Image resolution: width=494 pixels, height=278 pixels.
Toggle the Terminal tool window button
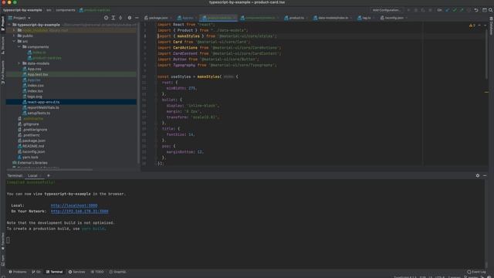[x=55, y=272]
